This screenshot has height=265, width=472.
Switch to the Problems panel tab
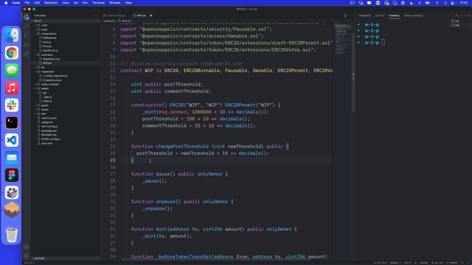(365, 15)
